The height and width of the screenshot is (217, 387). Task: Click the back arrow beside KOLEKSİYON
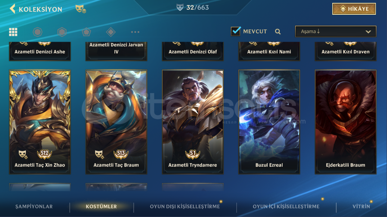click(x=12, y=9)
